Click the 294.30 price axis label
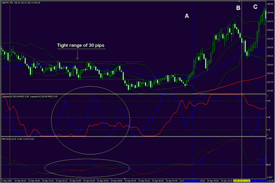275x183 pixels. (x=270, y=47)
